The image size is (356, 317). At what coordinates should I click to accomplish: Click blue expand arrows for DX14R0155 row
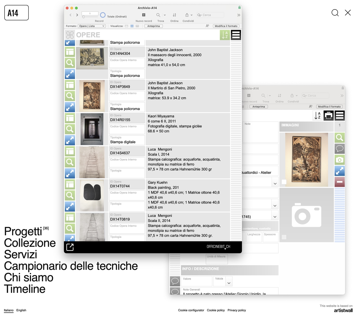70,140
